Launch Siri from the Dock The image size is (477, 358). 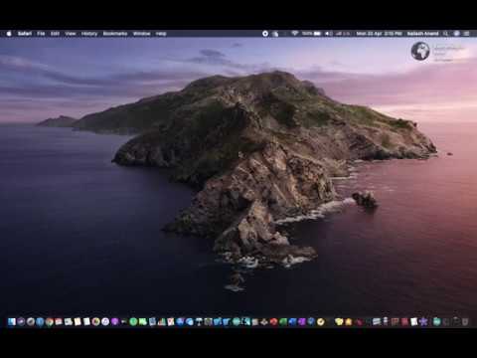coord(21,321)
